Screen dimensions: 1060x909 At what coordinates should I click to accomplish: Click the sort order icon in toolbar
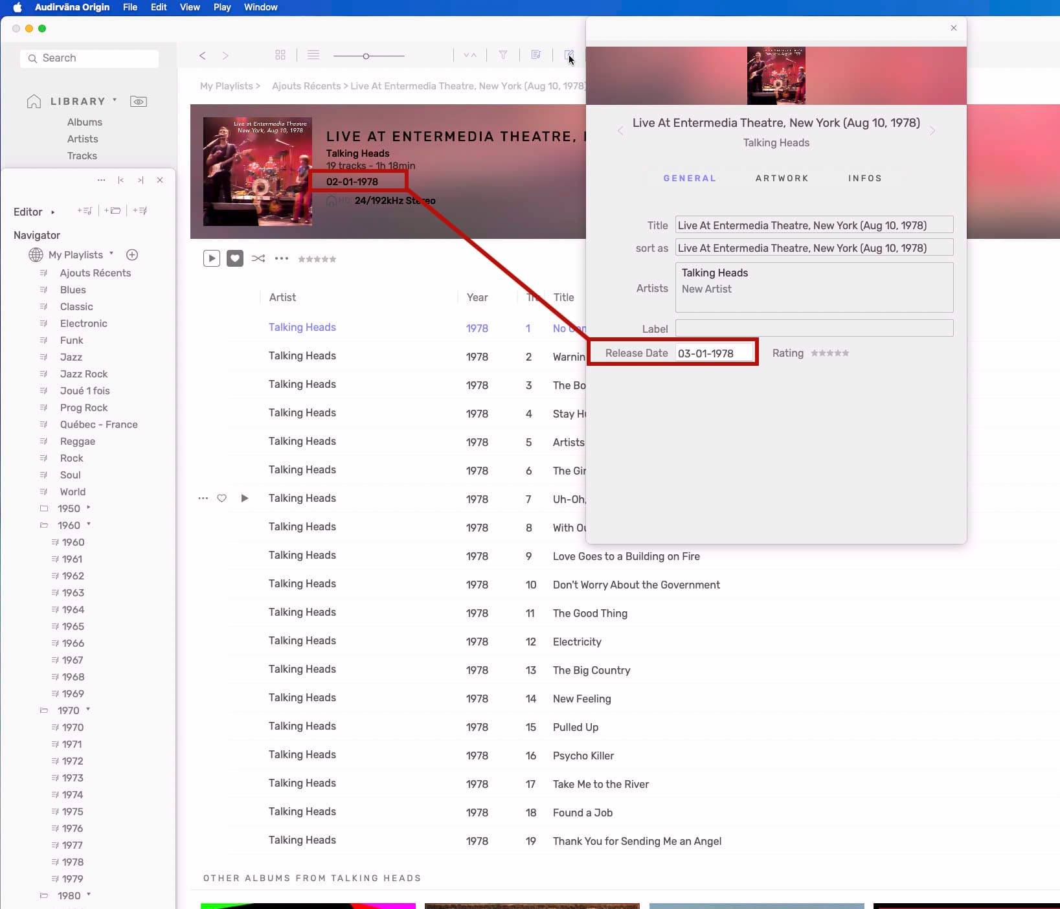470,55
